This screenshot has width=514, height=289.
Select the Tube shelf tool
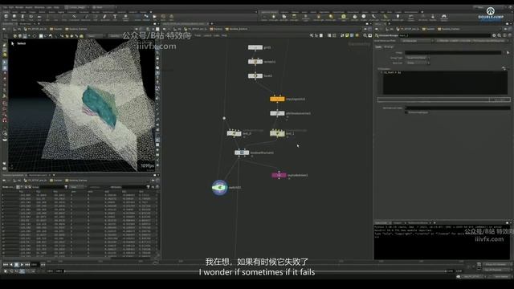click(x=22, y=16)
